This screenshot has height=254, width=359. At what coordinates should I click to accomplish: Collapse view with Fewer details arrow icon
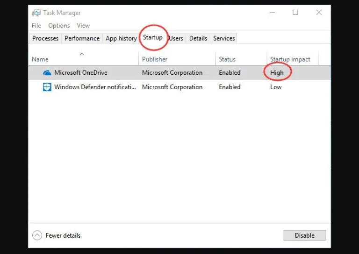tap(37, 235)
